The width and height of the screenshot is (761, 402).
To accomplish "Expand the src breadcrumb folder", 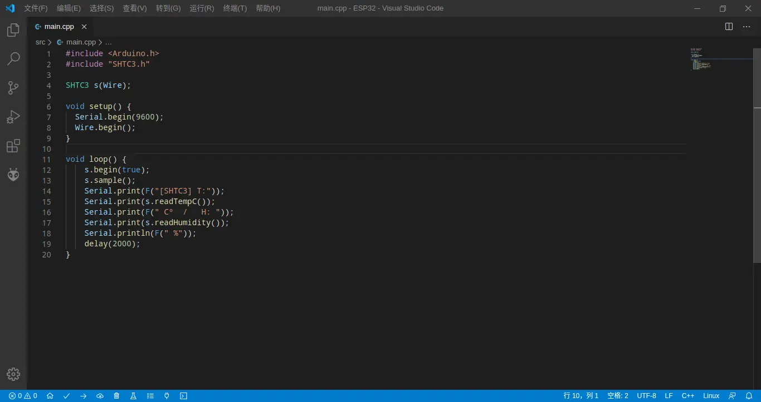I will click(x=40, y=42).
